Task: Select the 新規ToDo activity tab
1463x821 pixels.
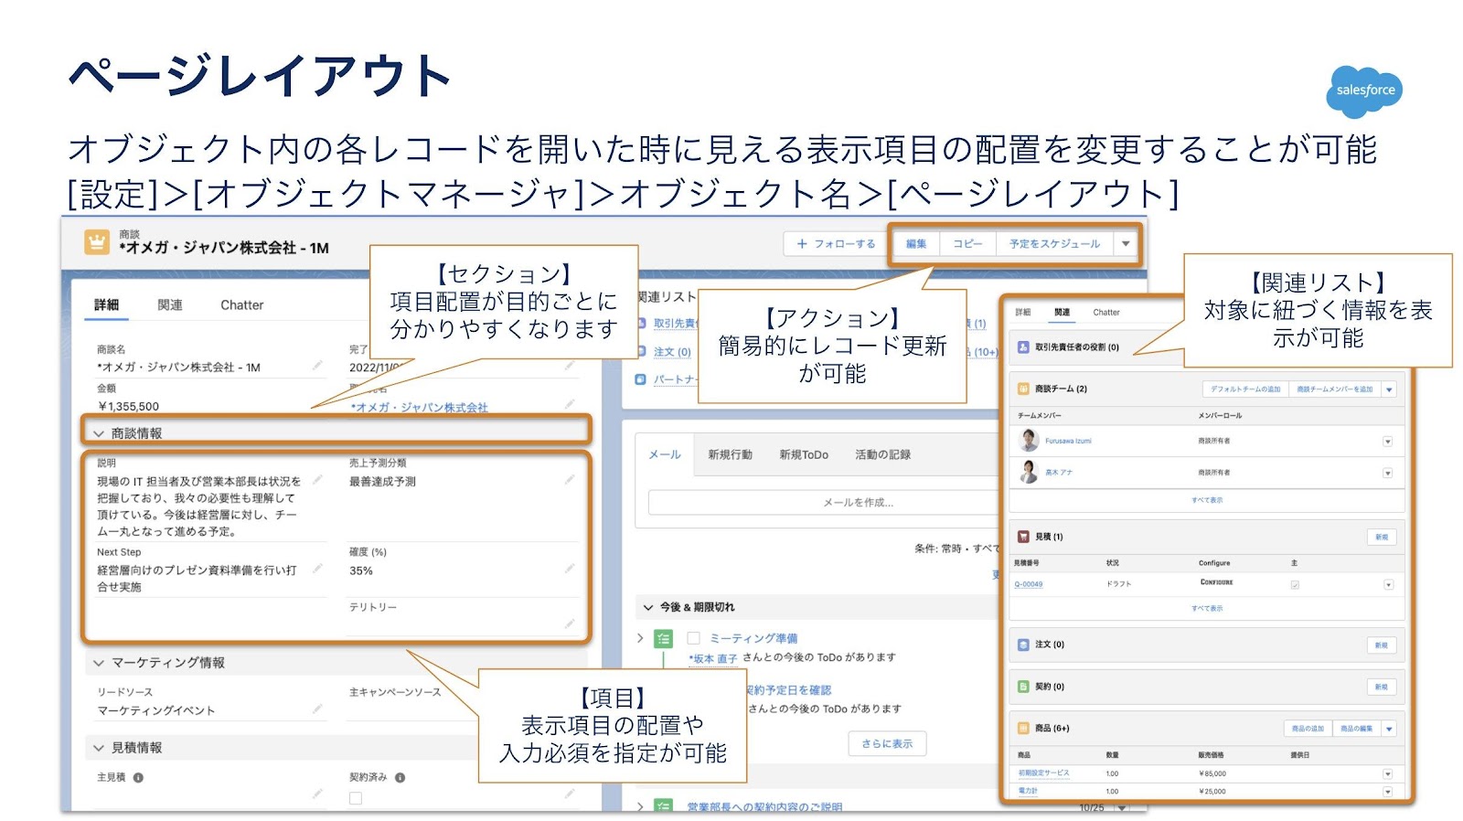Action: [804, 454]
